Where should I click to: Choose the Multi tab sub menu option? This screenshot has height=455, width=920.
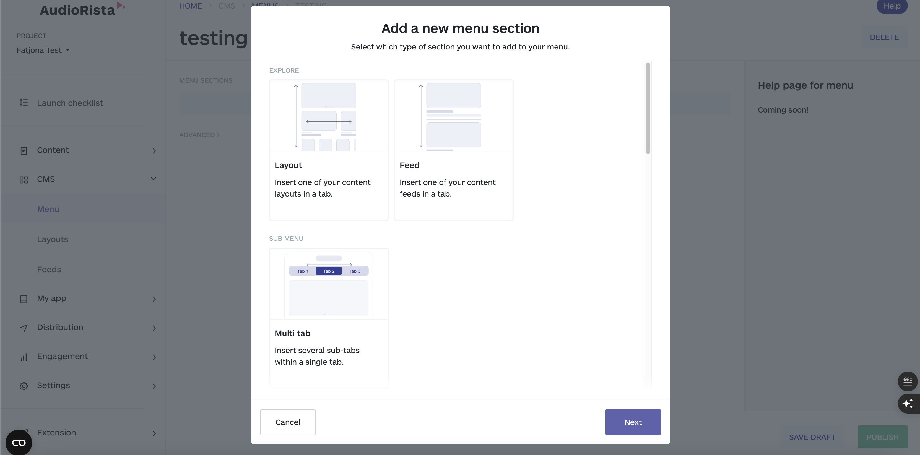click(329, 318)
